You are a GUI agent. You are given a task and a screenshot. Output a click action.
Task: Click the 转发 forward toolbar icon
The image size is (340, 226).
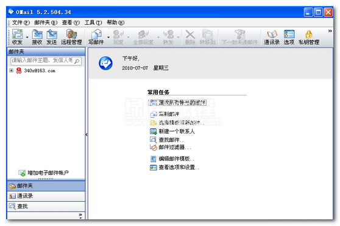click(x=168, y=37)
